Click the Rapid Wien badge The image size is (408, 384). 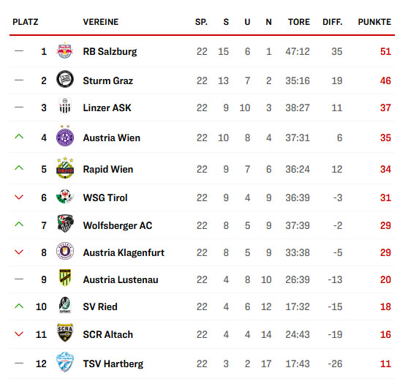point(65,167)
